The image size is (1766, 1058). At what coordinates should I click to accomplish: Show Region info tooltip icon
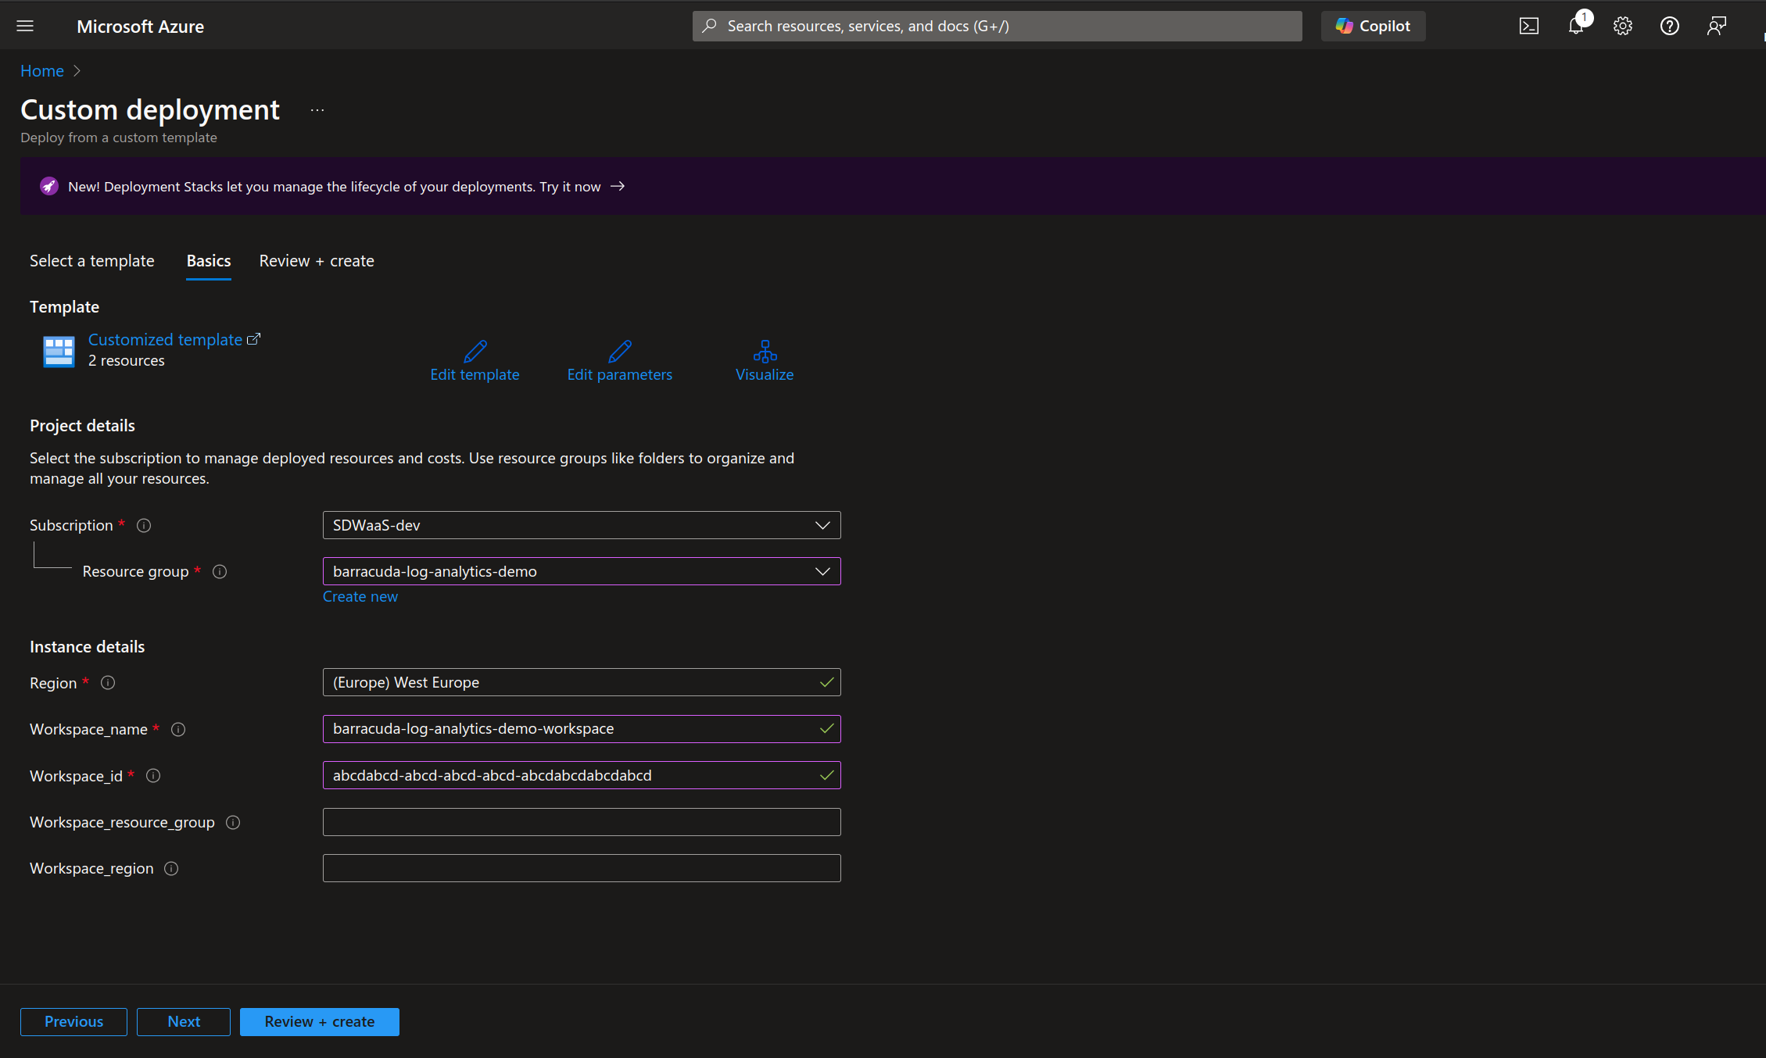pyautogui.click(x=108, y=682)
